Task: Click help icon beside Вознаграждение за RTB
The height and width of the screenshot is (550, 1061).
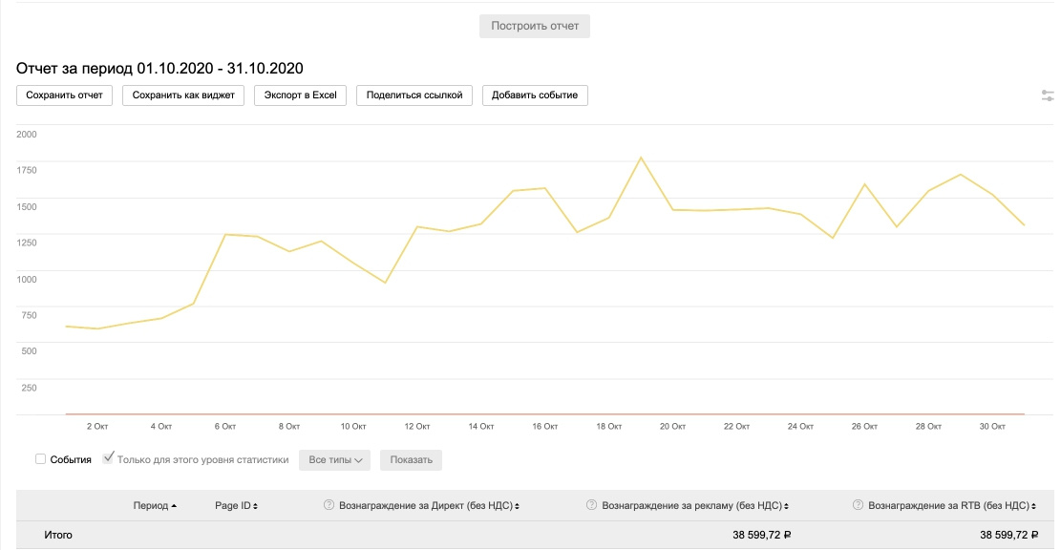Action: coord(858,505)
